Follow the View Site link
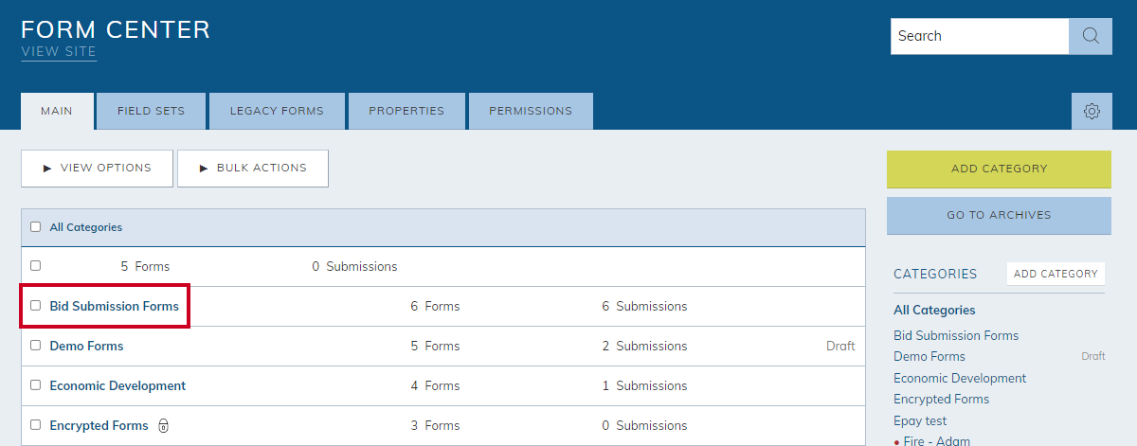 (x=59, y=52)
